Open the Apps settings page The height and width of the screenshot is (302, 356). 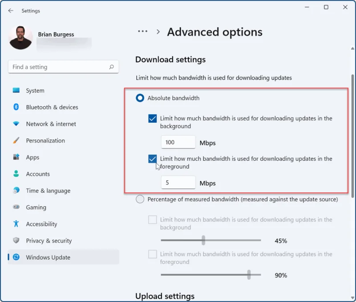[63, 157]
